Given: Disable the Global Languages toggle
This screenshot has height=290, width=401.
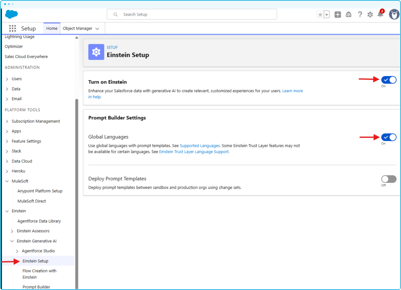Looking at the screenshot, I should pyautogui.click(x=389, y=137).
